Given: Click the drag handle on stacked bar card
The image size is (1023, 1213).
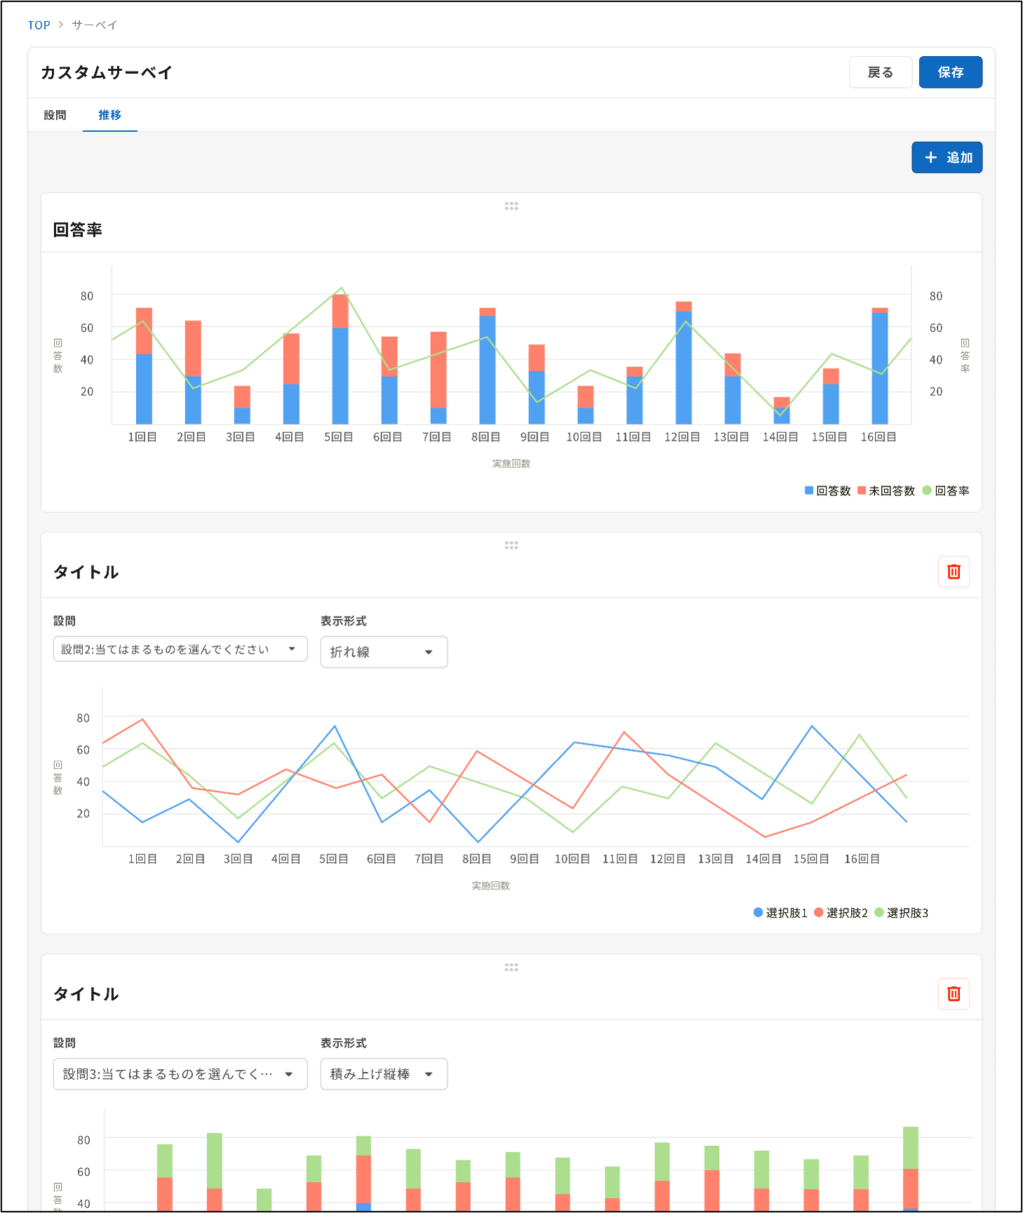Looking at the screenshot, I should coord(511,967).
